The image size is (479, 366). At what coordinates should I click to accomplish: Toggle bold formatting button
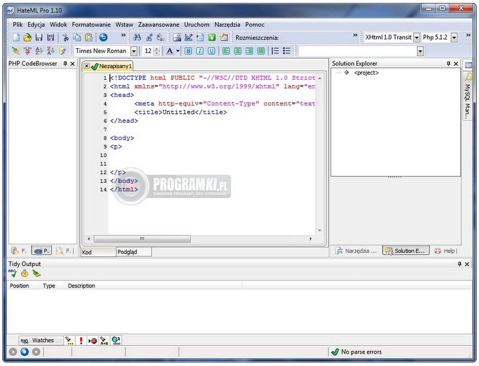(x=188, y=51)
